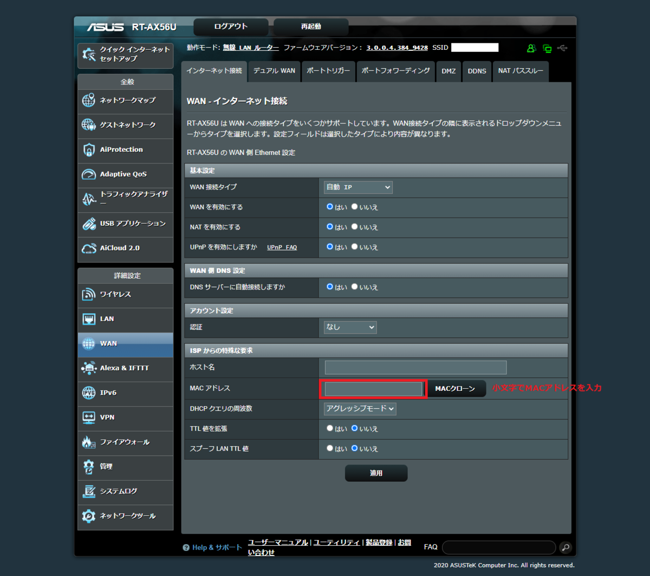Click the Administration (管理) gear icon
This screenshot has width=650, height=576.
click(x=89, y=467)
